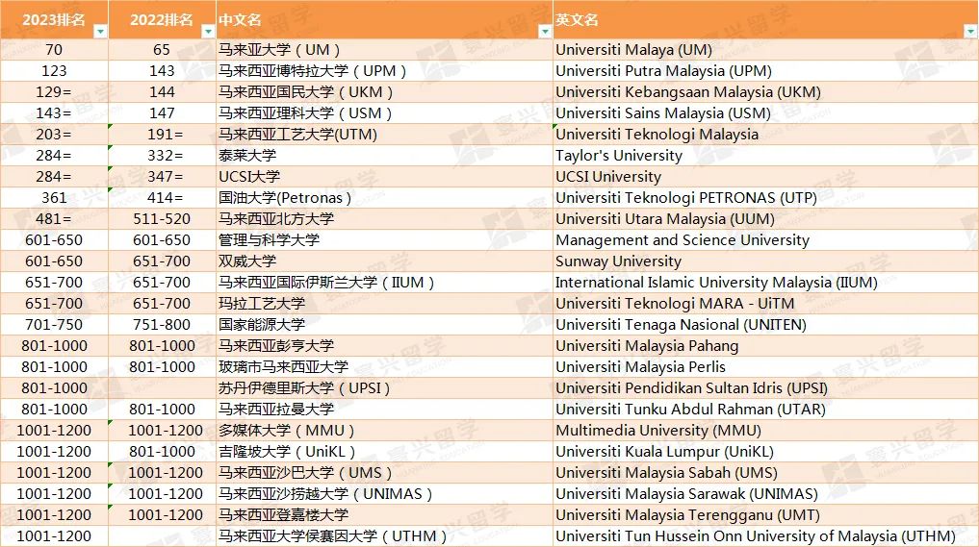
Task: Open the 中文名 column filter dropdown
Action: click(545, 31)
